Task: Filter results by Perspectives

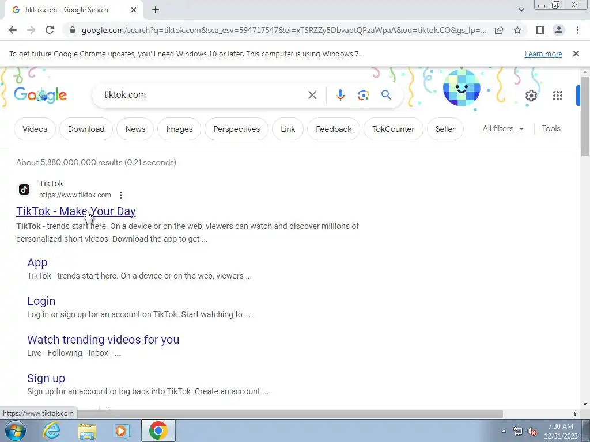Action: (x=236, y=129)
